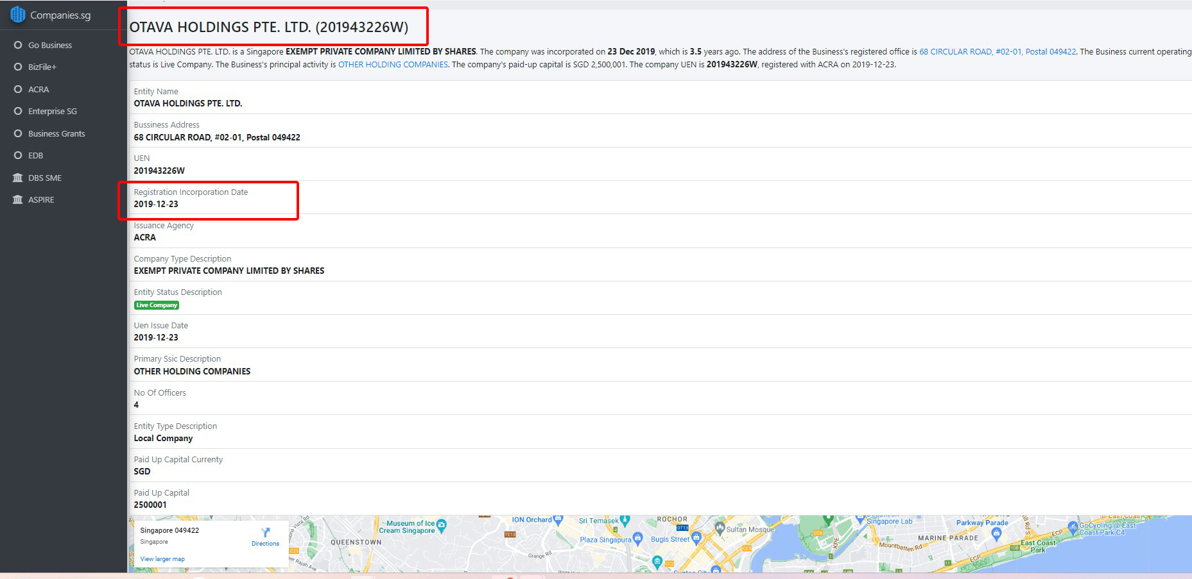
Task: Click the green Live Company badge
Action: (157, 305)
